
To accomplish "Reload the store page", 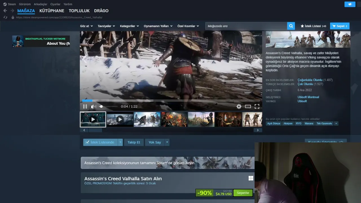I will [x=5, y=17].
